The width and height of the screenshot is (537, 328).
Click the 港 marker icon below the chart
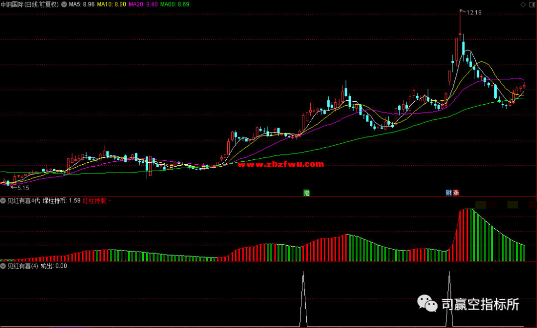pos(306,193)
